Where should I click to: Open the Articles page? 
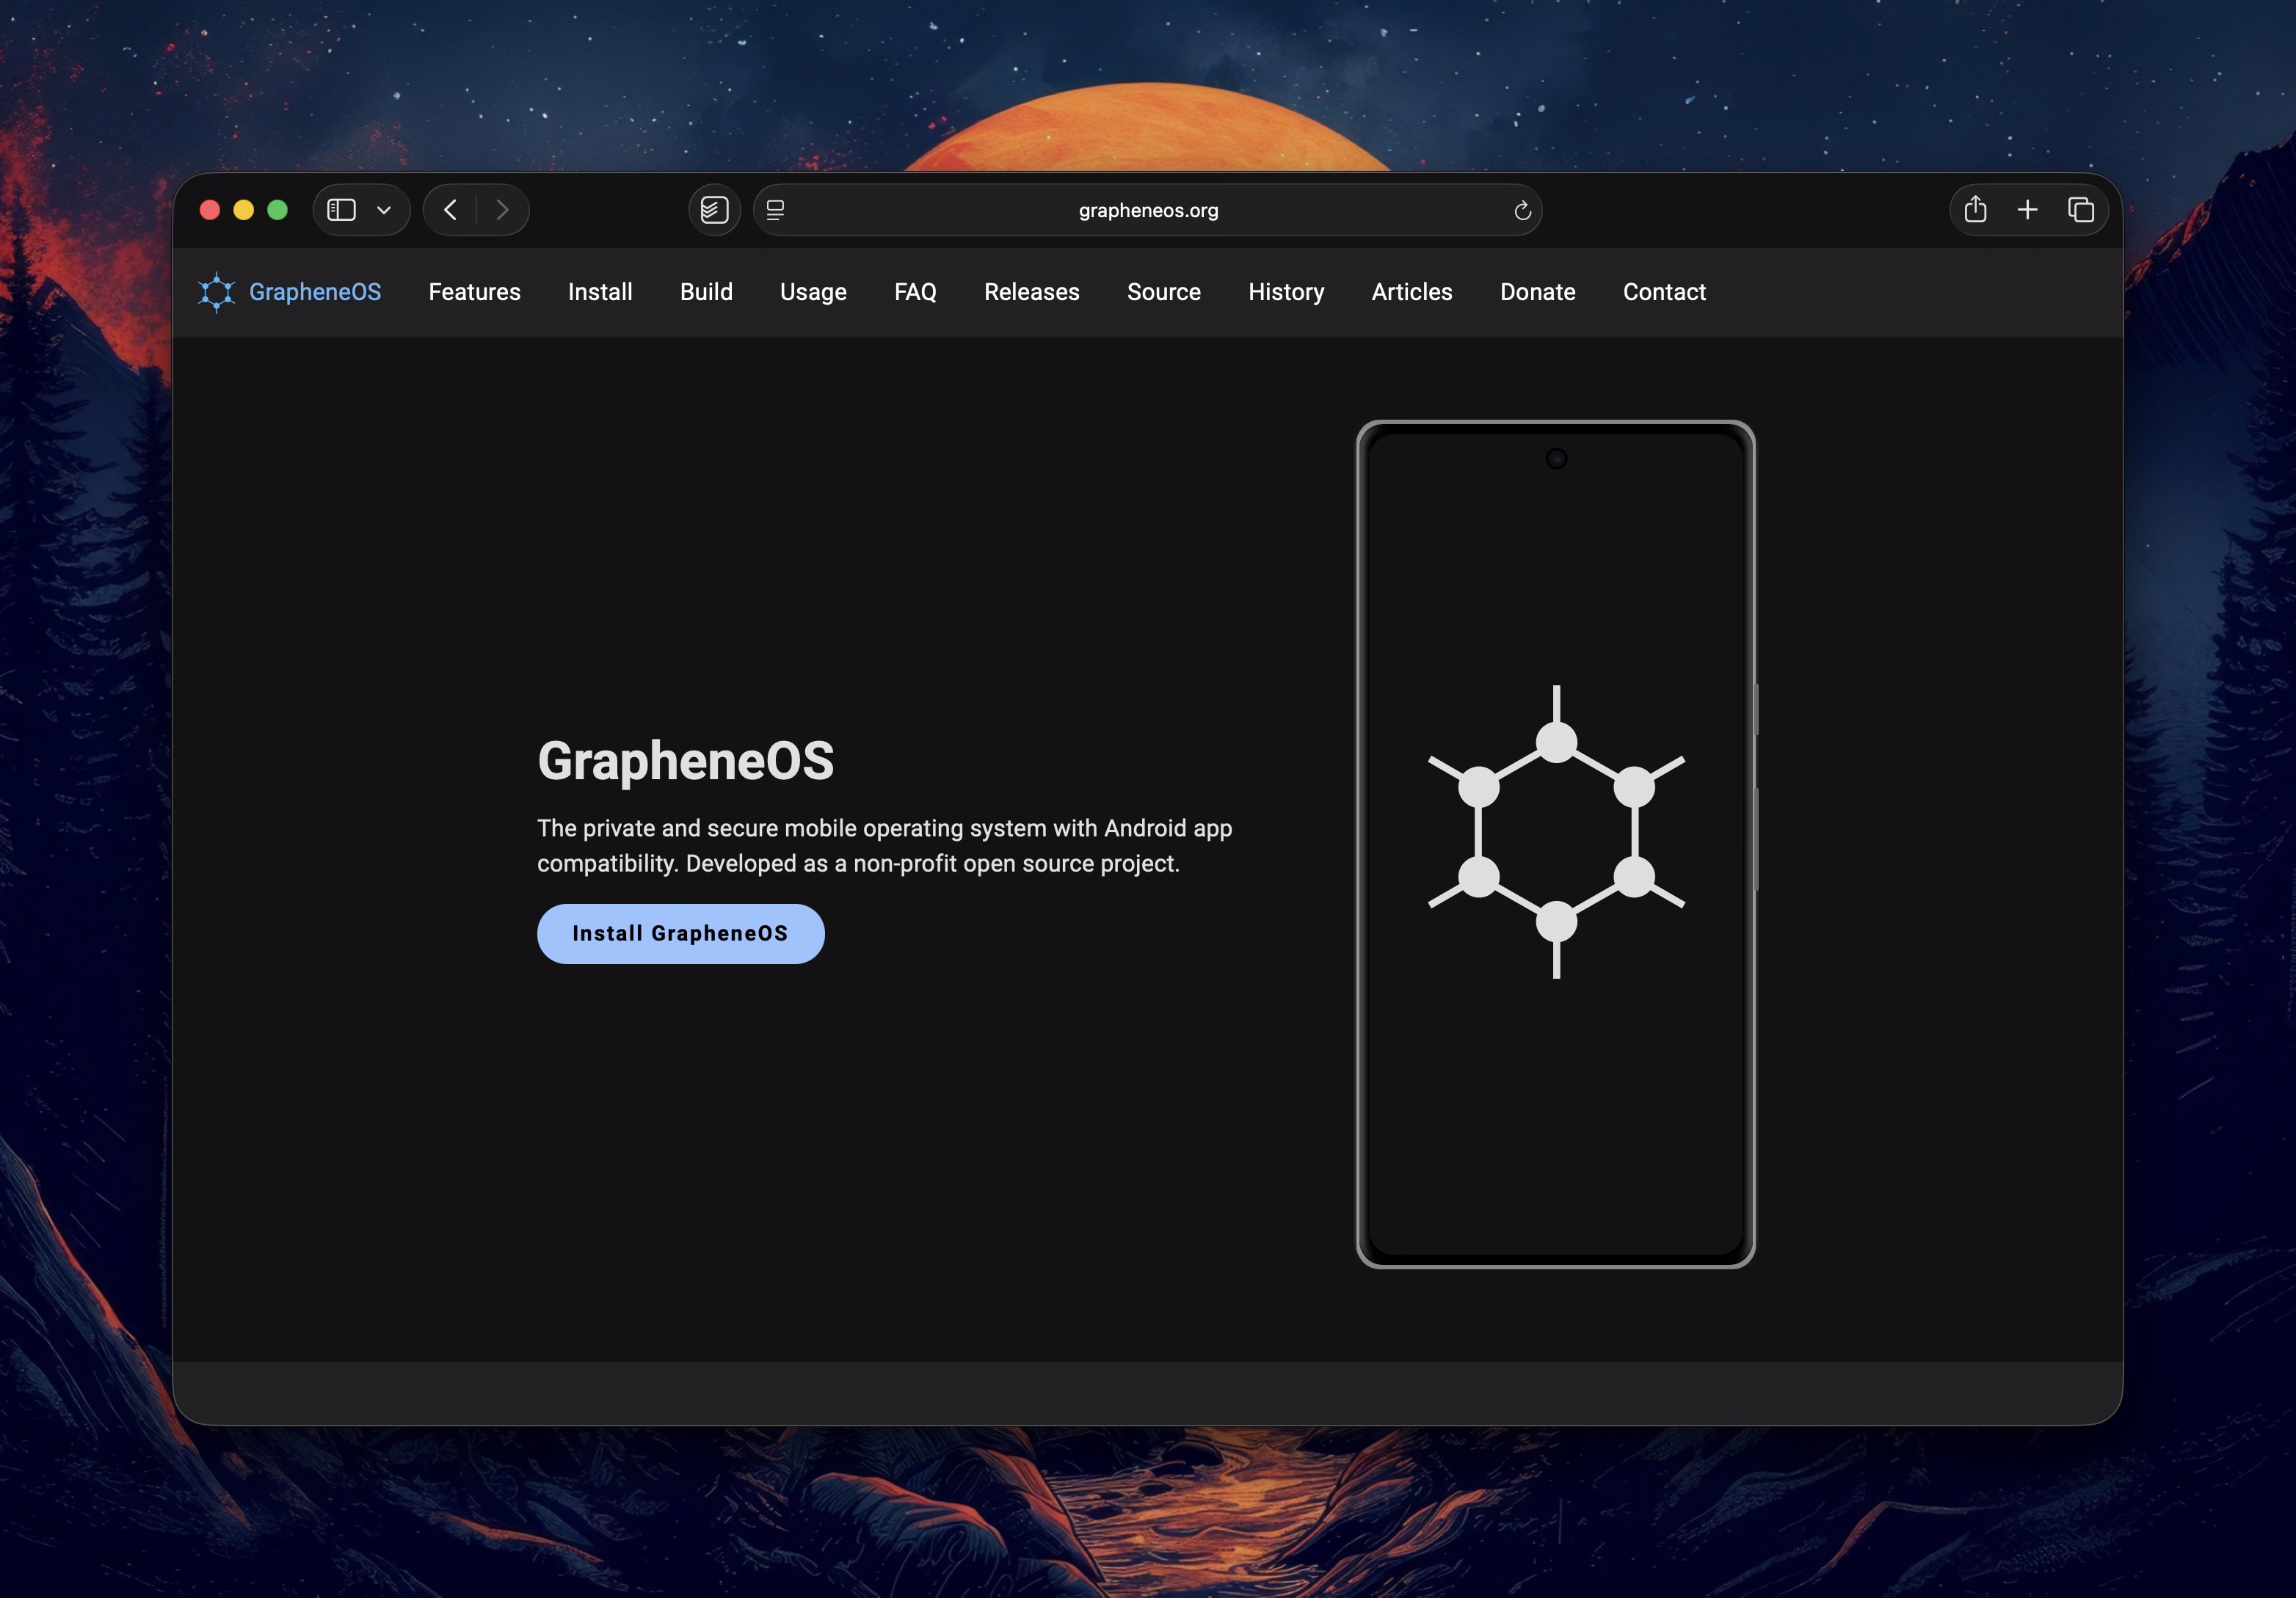pyautogui.click(x=1412, y=292)
